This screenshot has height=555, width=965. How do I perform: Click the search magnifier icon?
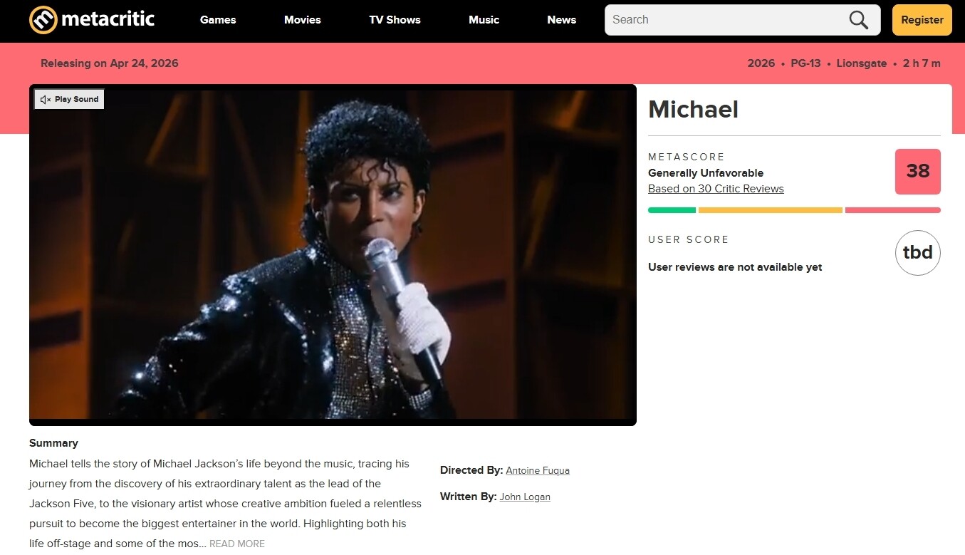coord(859,20)
